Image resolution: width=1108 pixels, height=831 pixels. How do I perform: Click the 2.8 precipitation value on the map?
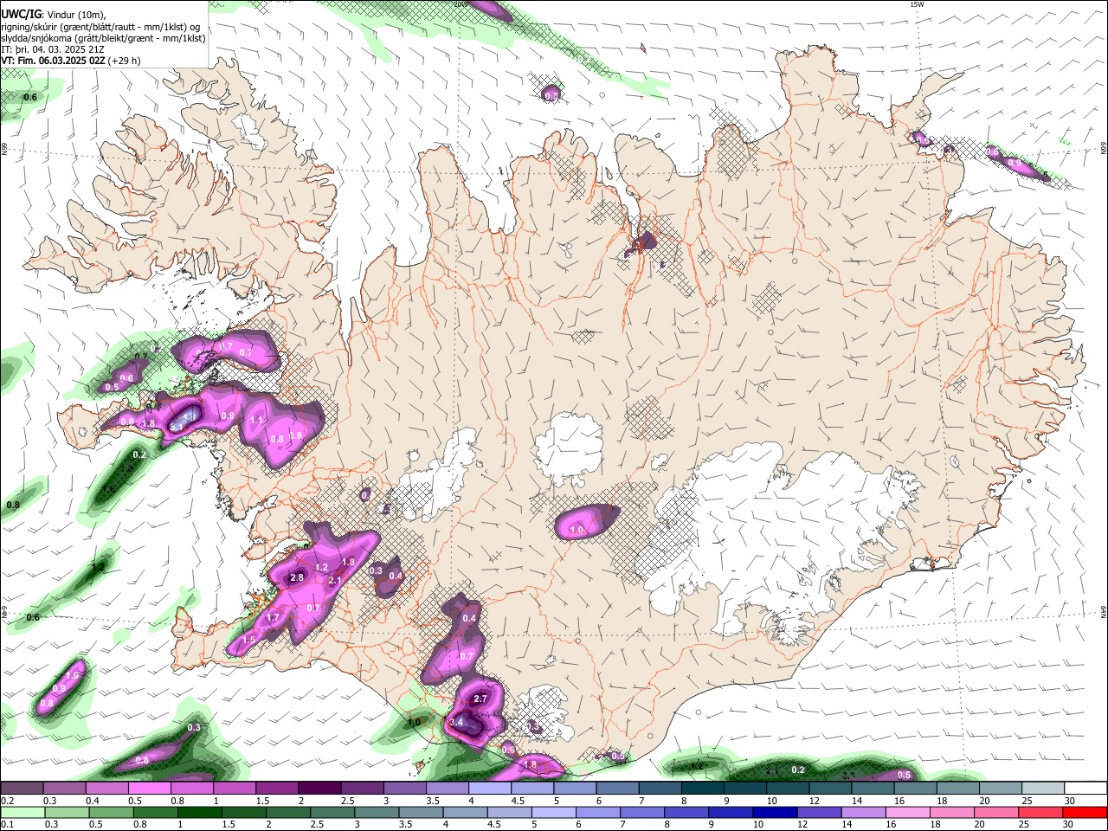coord(297,577)
